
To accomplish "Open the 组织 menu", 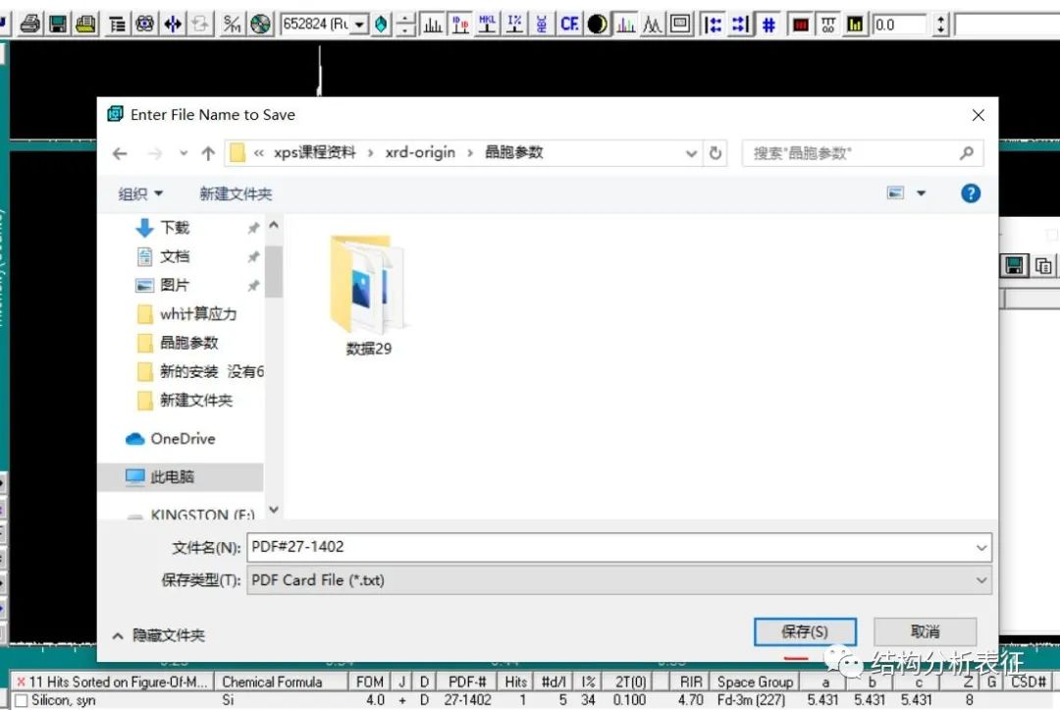I will click(140, 194).
